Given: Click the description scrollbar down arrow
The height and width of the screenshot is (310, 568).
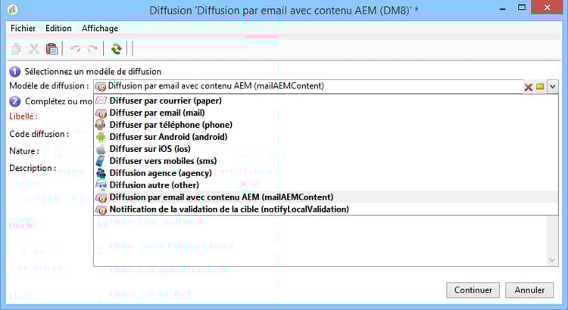Looking at the screenshot, I should [552, 260].
